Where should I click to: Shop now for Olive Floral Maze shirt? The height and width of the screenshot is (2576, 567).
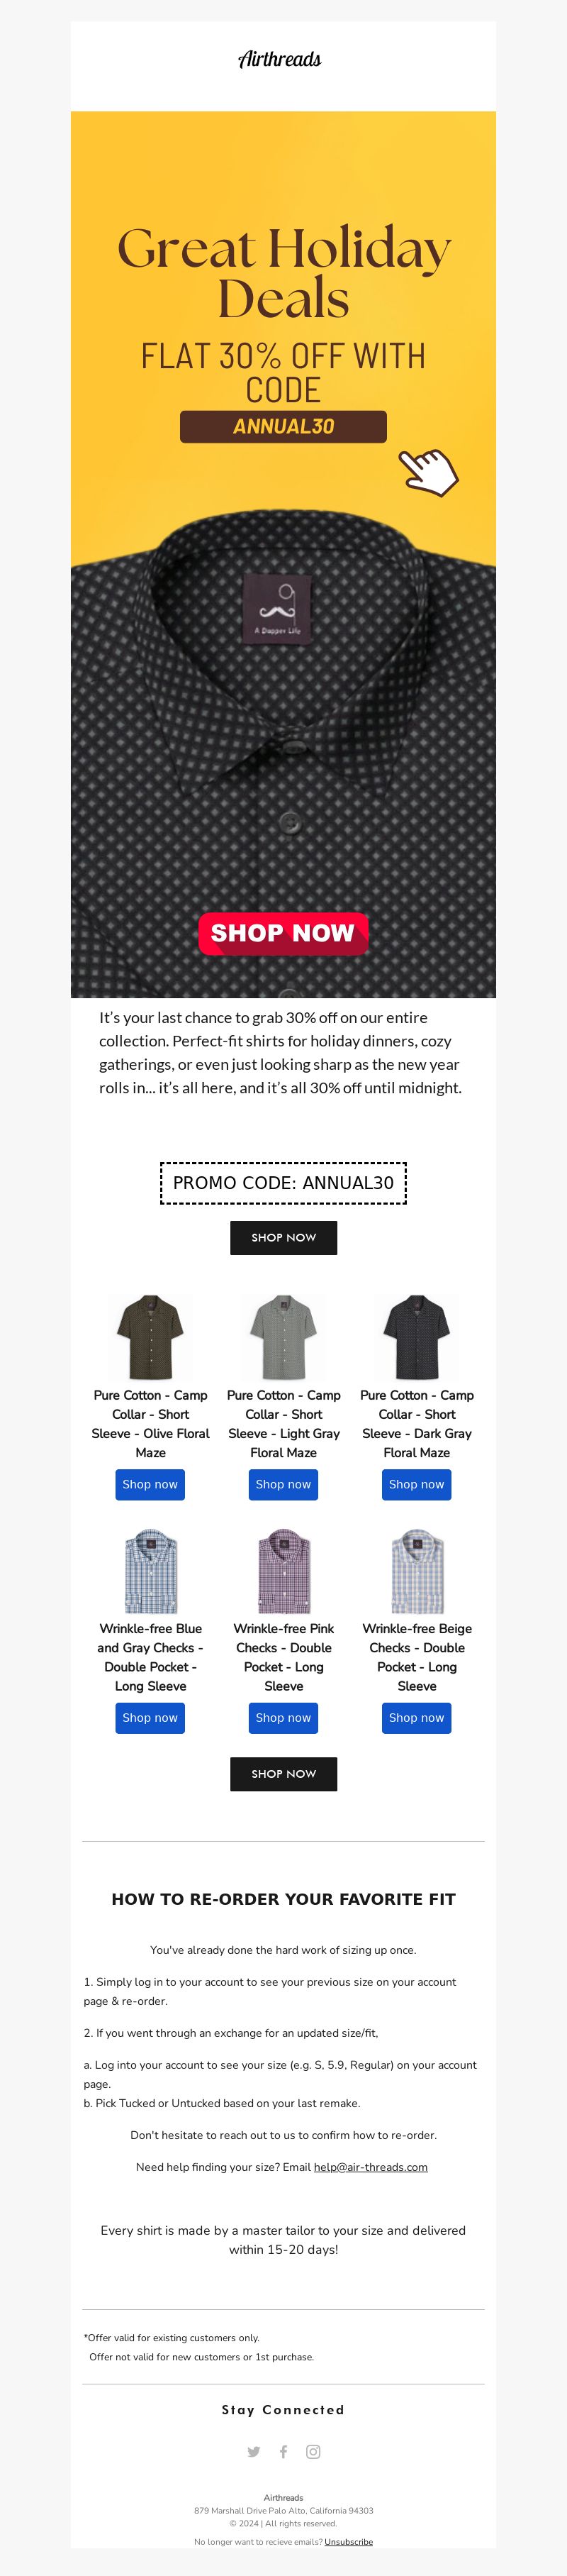coord(151,1484)
